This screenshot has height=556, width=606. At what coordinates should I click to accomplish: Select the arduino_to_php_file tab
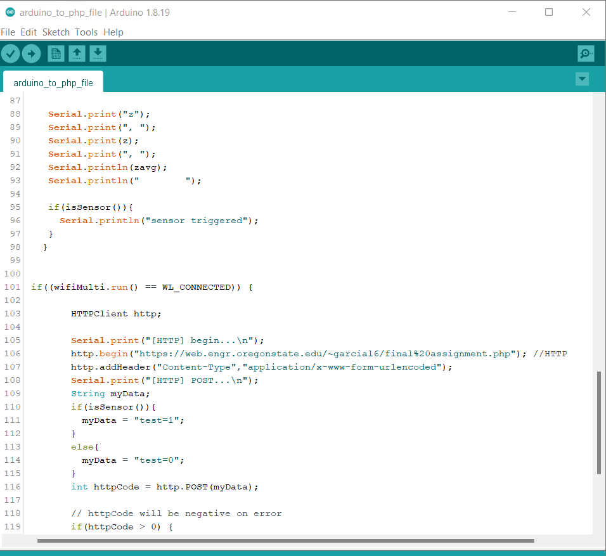(53, 83)
